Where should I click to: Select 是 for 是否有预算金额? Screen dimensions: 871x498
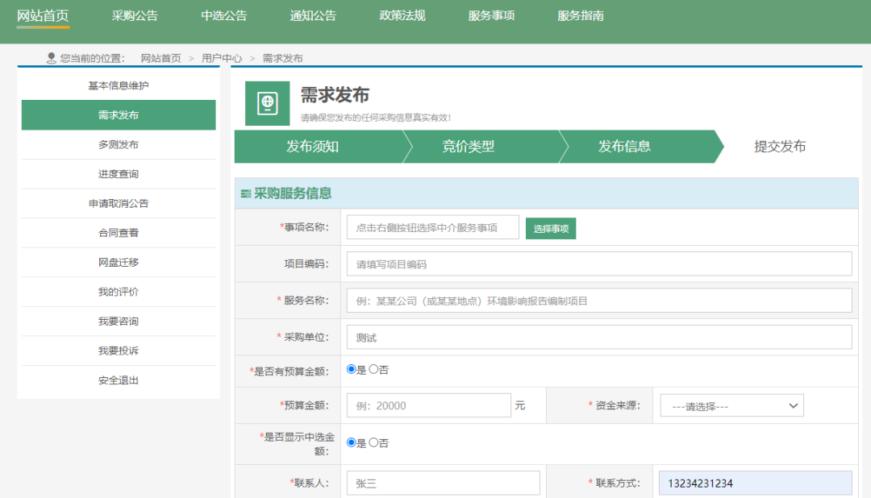click(x=351, y=368)
